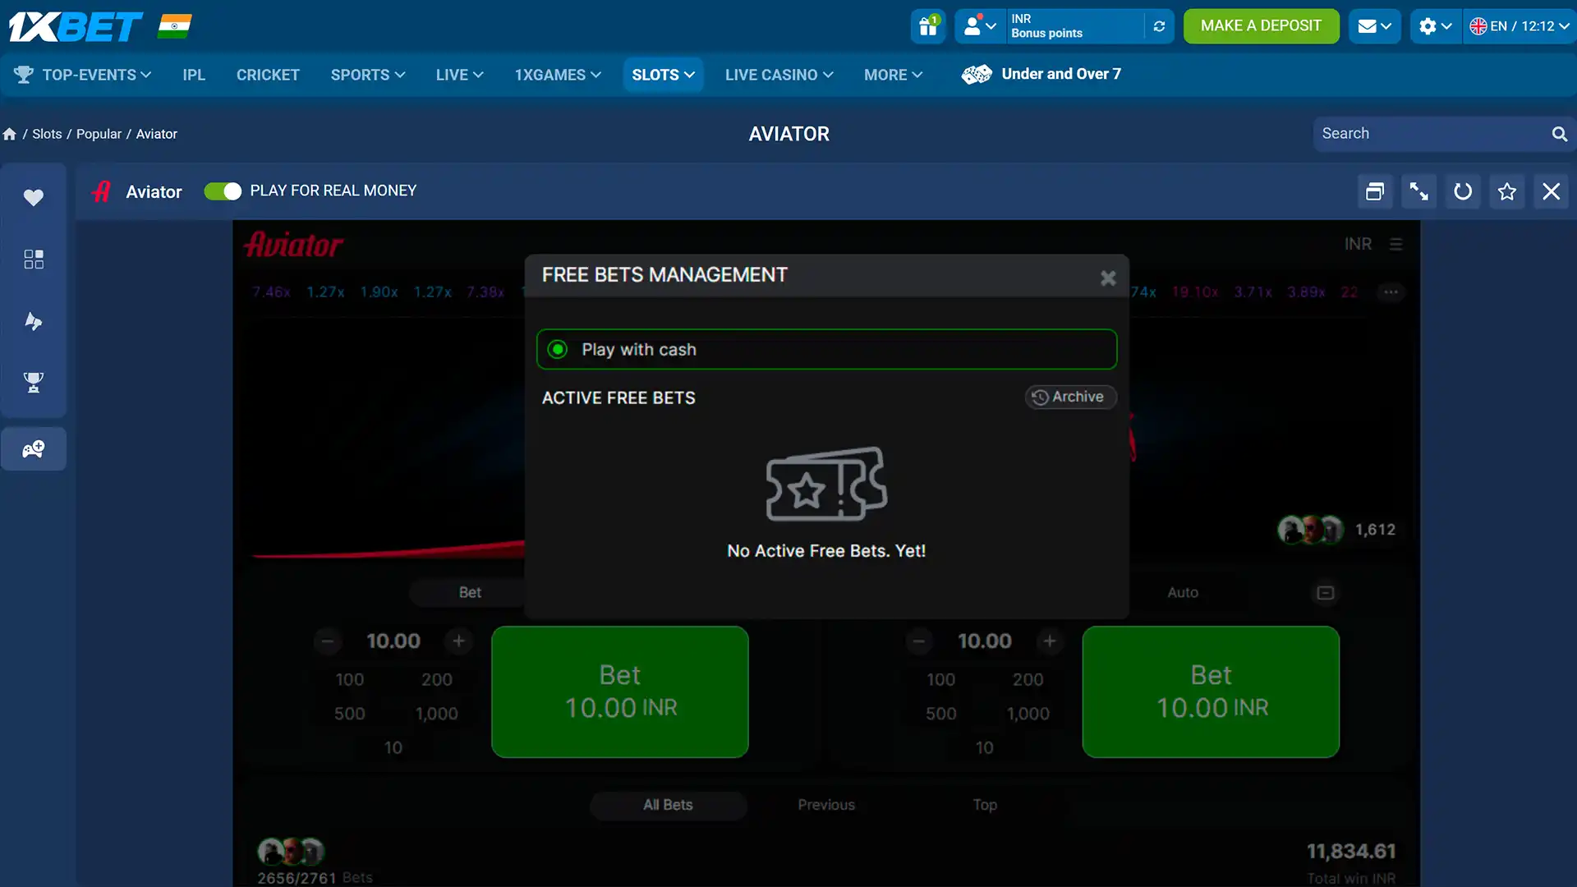Switch to the Previous bets tab
Image resolution: width=1577 pixels, height=887 pixels.
(825, 805)
